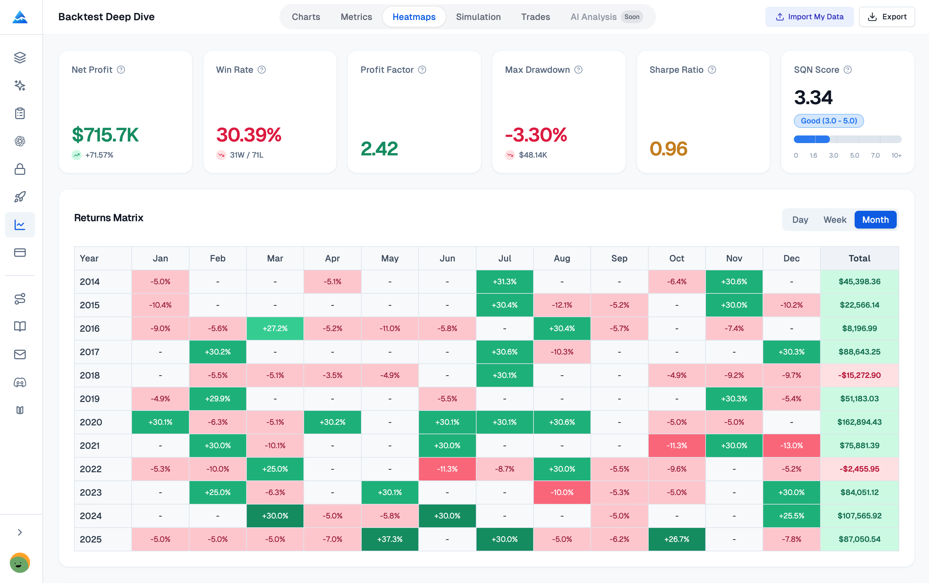Open the clipboard/journal section in sidebar
Viewport: 929px width, 583px height.
click(x=20, y=113)
